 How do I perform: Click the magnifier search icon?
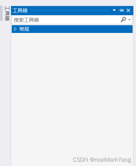(123, 19)
